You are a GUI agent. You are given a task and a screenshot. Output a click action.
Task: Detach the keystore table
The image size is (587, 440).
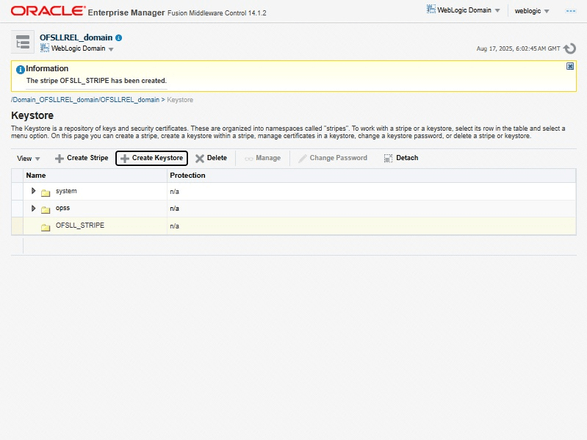click(x=401, y=158)
